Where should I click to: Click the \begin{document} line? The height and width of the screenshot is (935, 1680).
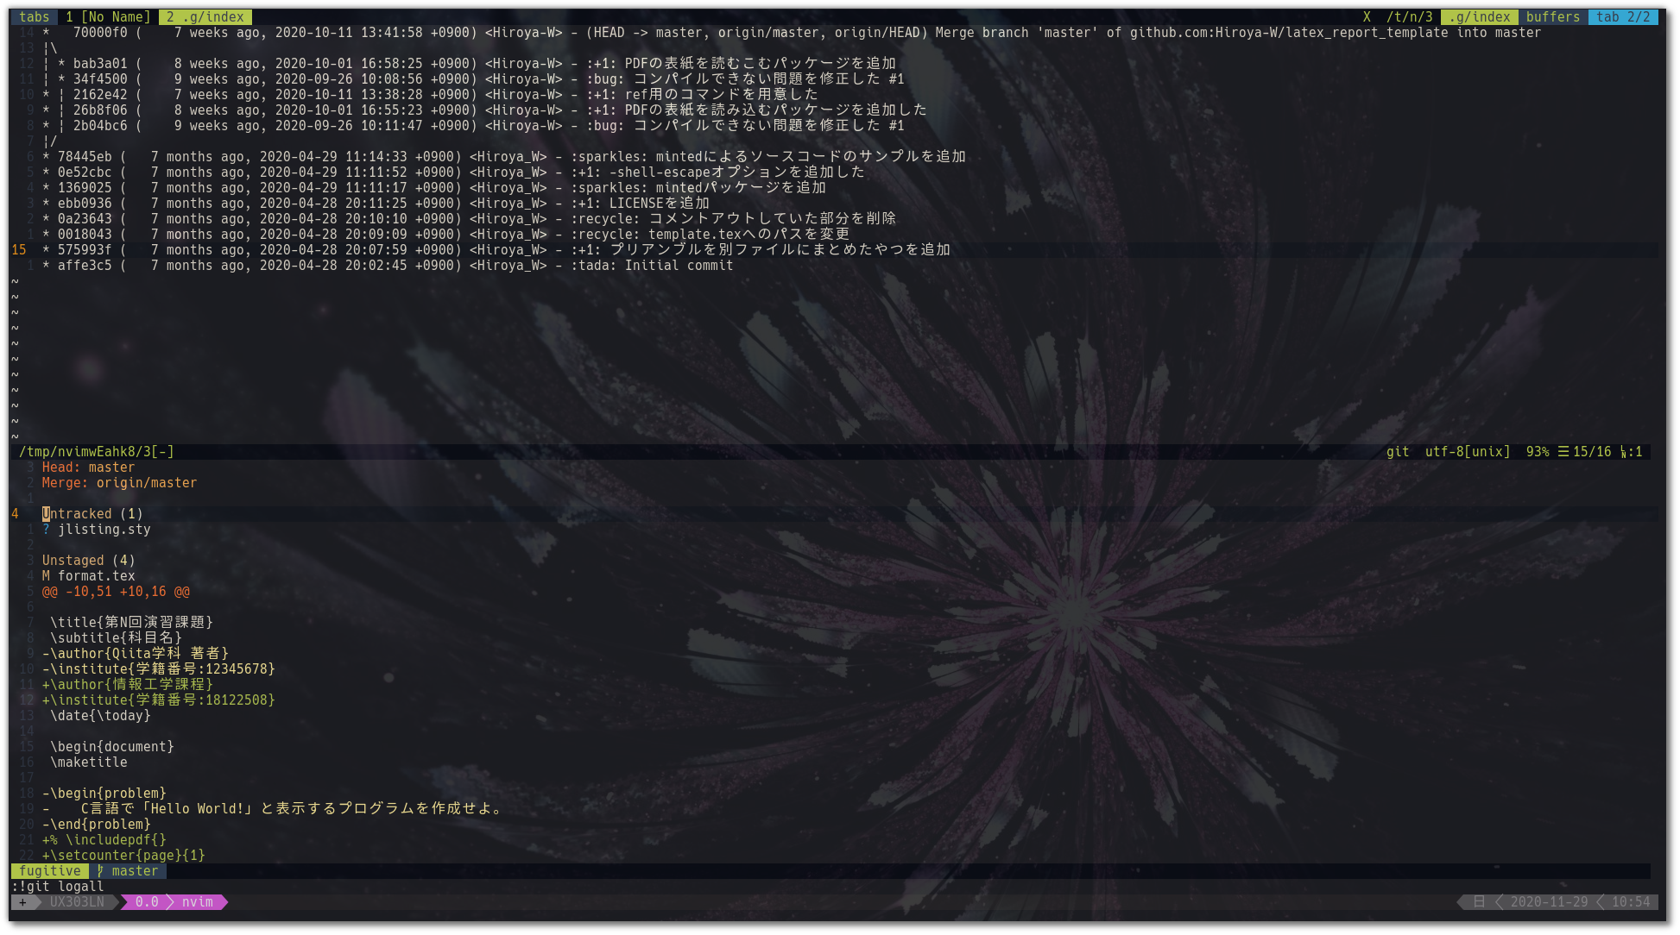point(111,747)
